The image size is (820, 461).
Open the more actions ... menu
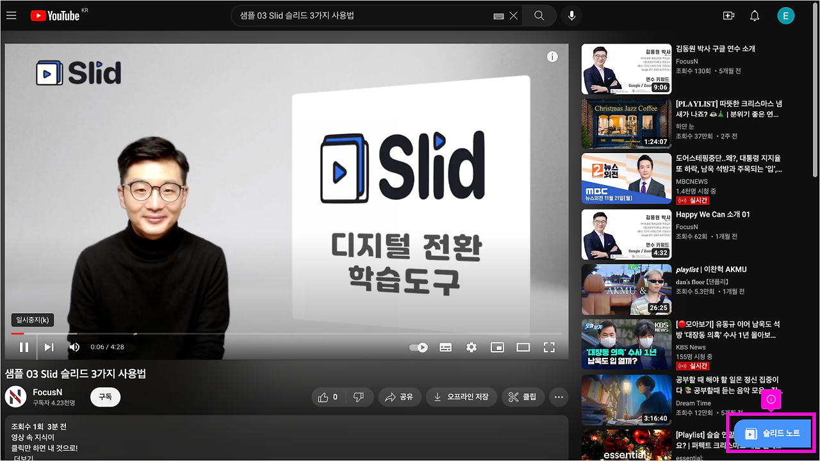click(x=558, y=397)
